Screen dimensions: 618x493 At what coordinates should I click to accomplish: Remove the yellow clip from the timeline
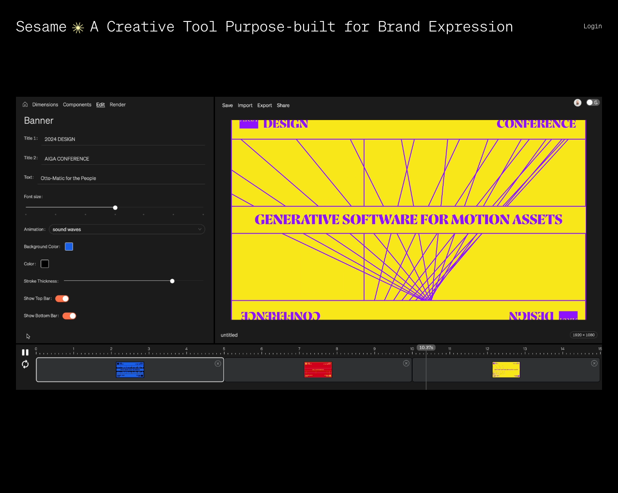pos(594,363)
